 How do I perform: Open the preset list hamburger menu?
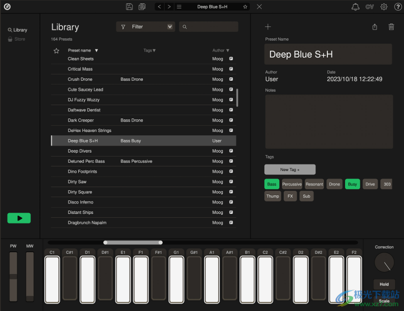[x=179, y=6]
